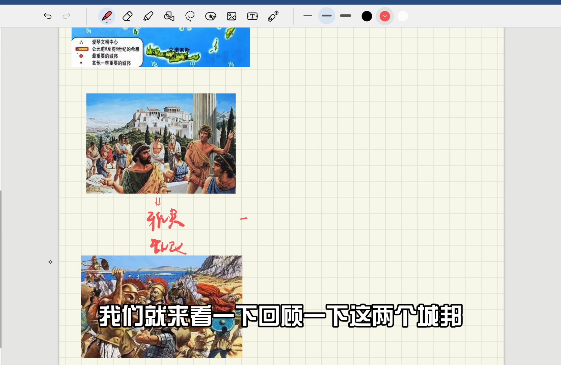
Task: Select the Highlighter tool
Action: 148,16
